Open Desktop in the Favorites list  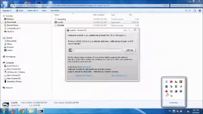[10, 19]
